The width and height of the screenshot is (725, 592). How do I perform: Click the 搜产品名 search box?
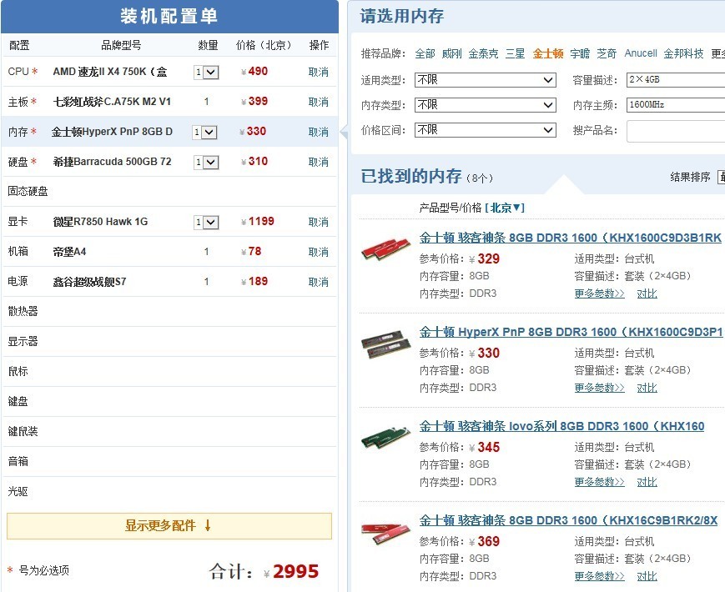[x=674, y=130]
